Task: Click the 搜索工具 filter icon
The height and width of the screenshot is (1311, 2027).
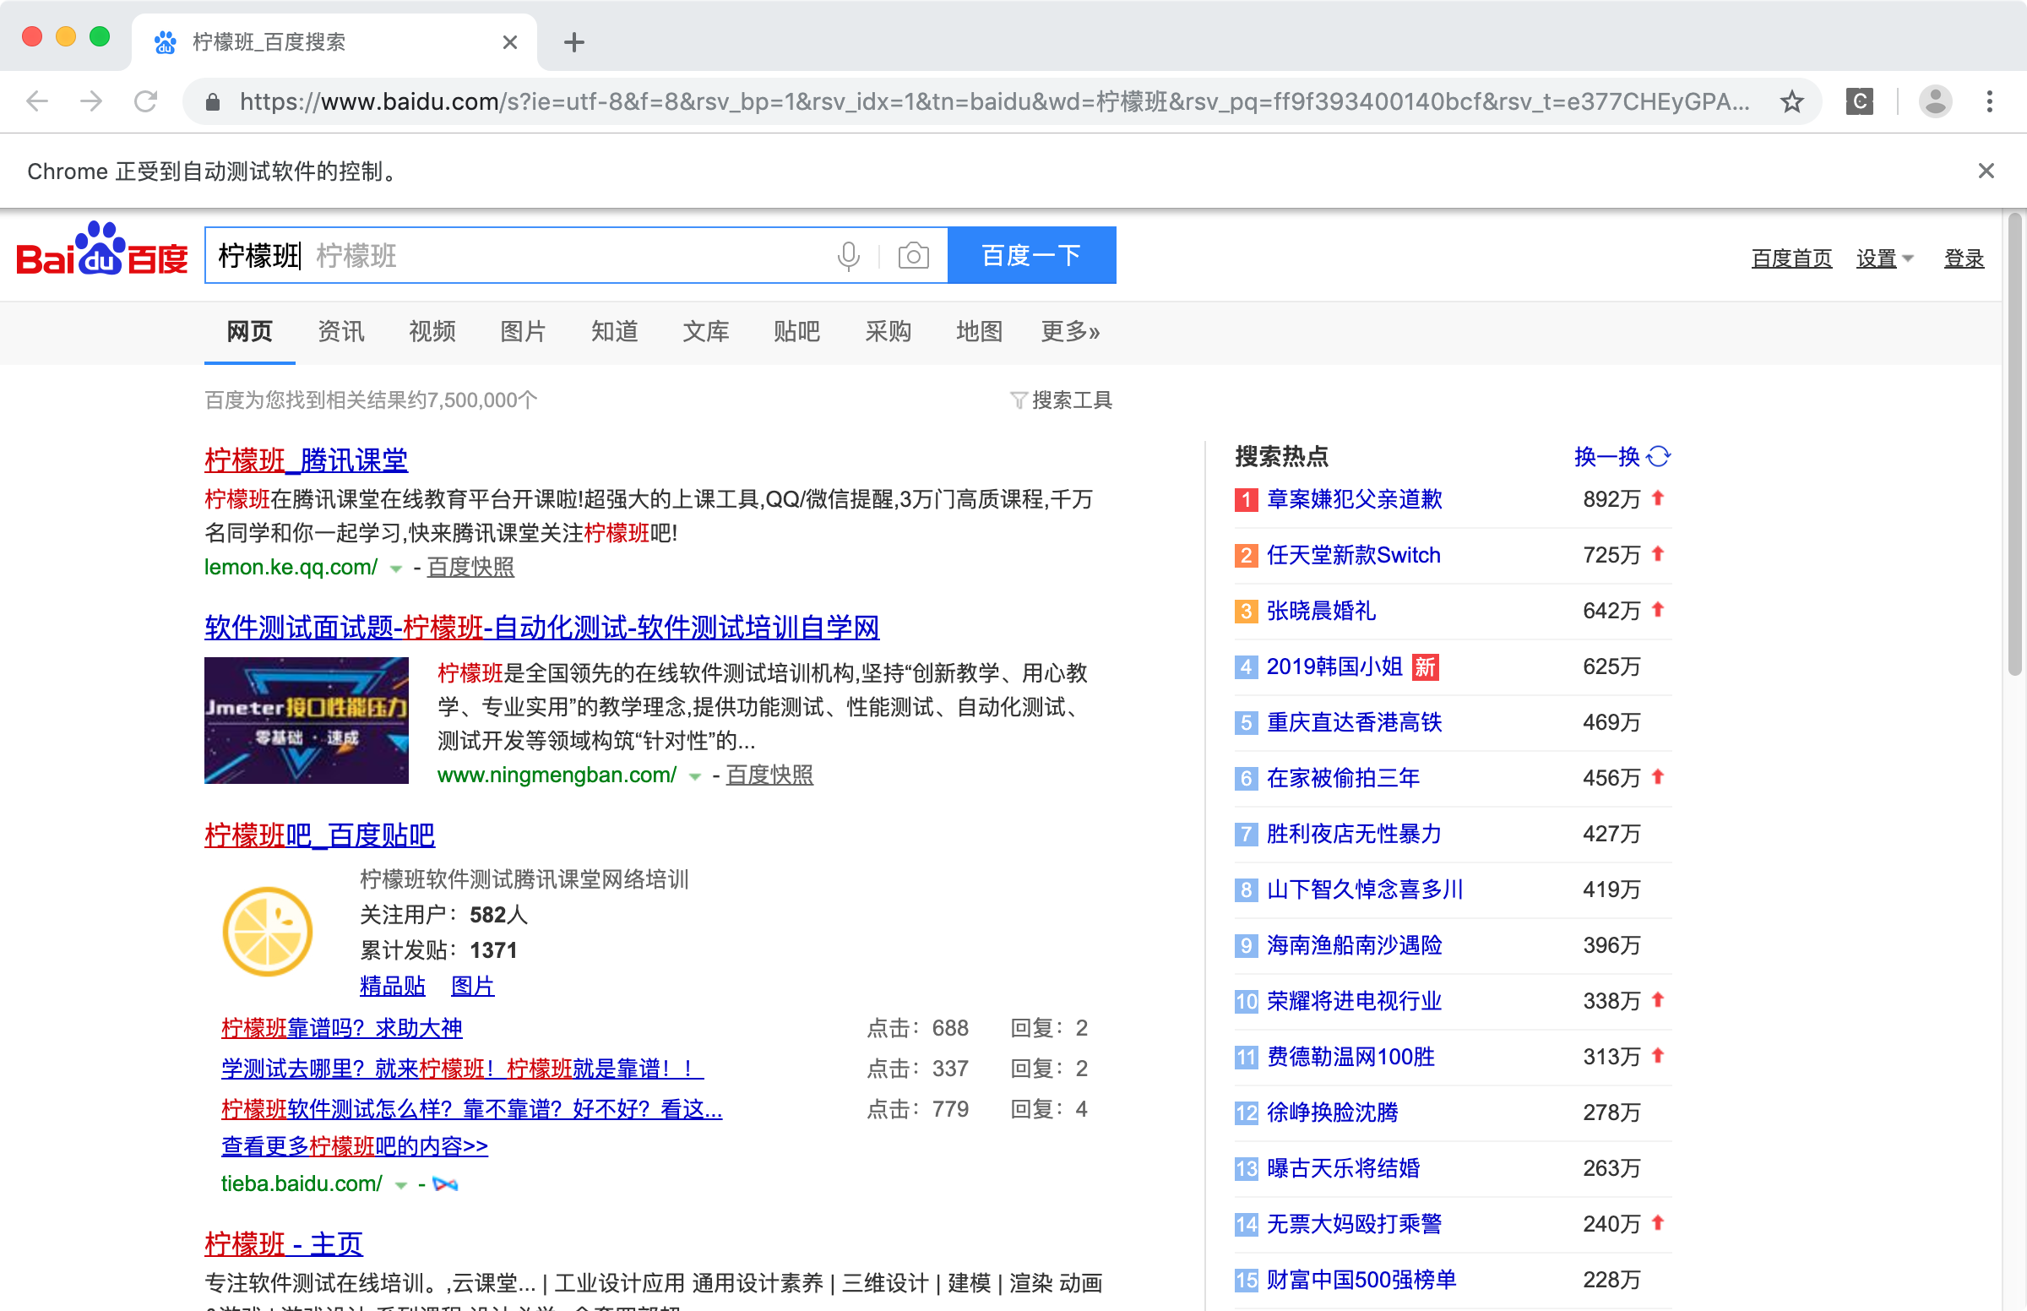Action: pyautogui.click(x=1018, y=400)
